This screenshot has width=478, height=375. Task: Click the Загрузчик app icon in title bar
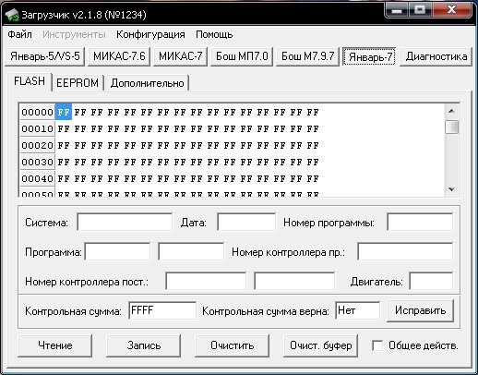12,15
